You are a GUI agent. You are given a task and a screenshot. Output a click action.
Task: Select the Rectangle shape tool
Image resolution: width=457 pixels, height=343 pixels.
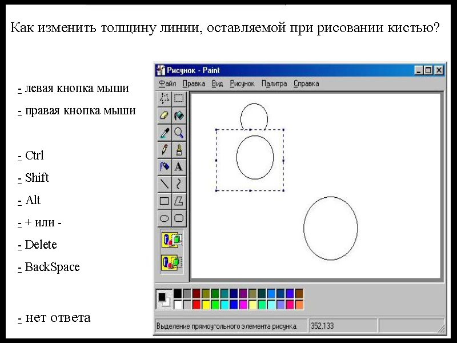coord(165,201)
